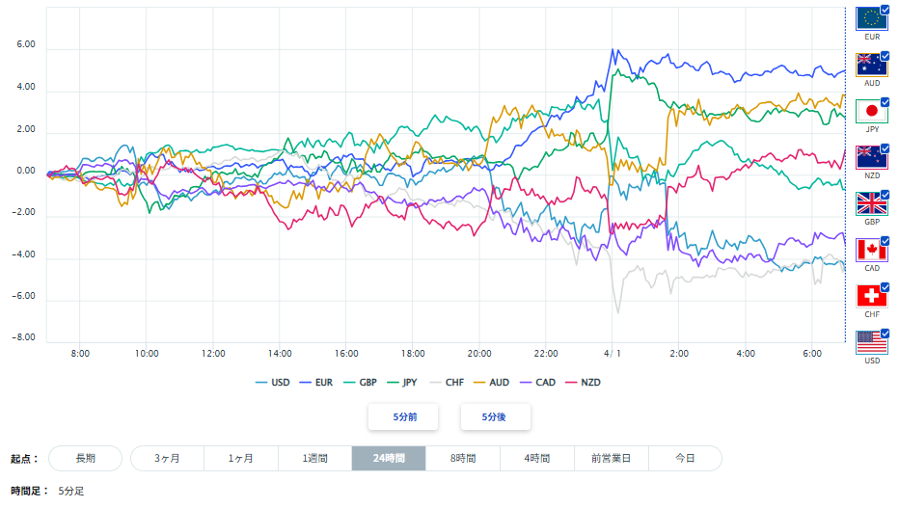Select the 前営業日 period tab
The image size is (899, 508).
[x=612, y=458]
